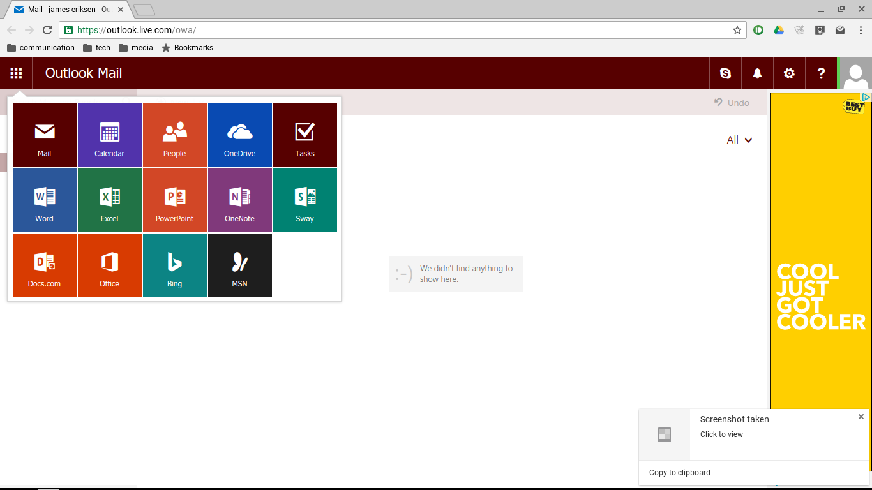This screenshot has height=490, width=872.
Task: Open the mail checker extension icon
Action: pos(840,30)
